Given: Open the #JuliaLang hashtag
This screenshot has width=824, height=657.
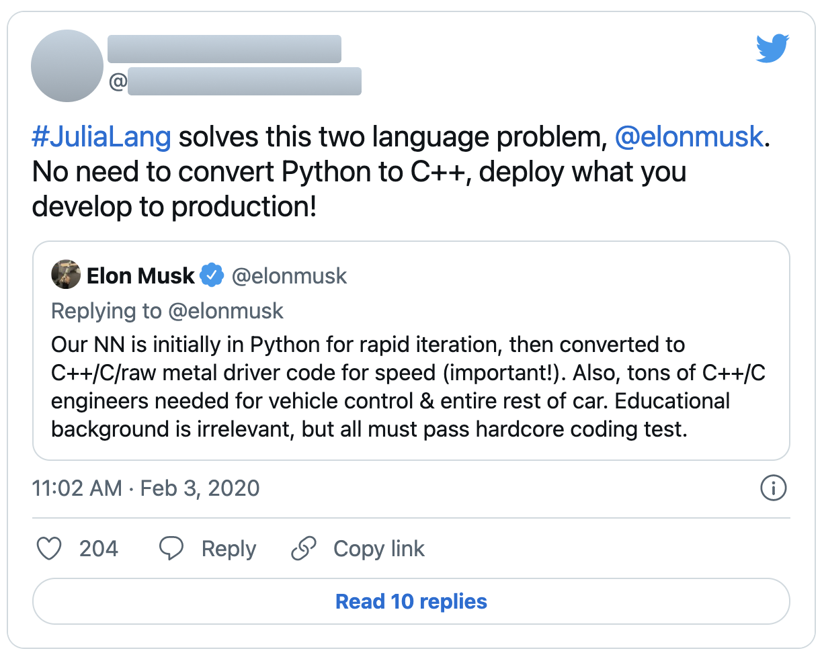Looking at the screenshot, I should [101, 137].
